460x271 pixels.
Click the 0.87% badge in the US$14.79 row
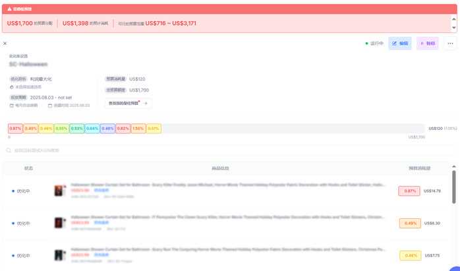pos(409,191)
